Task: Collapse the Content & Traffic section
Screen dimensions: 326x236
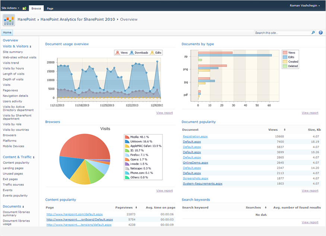Action: point(34,157)
